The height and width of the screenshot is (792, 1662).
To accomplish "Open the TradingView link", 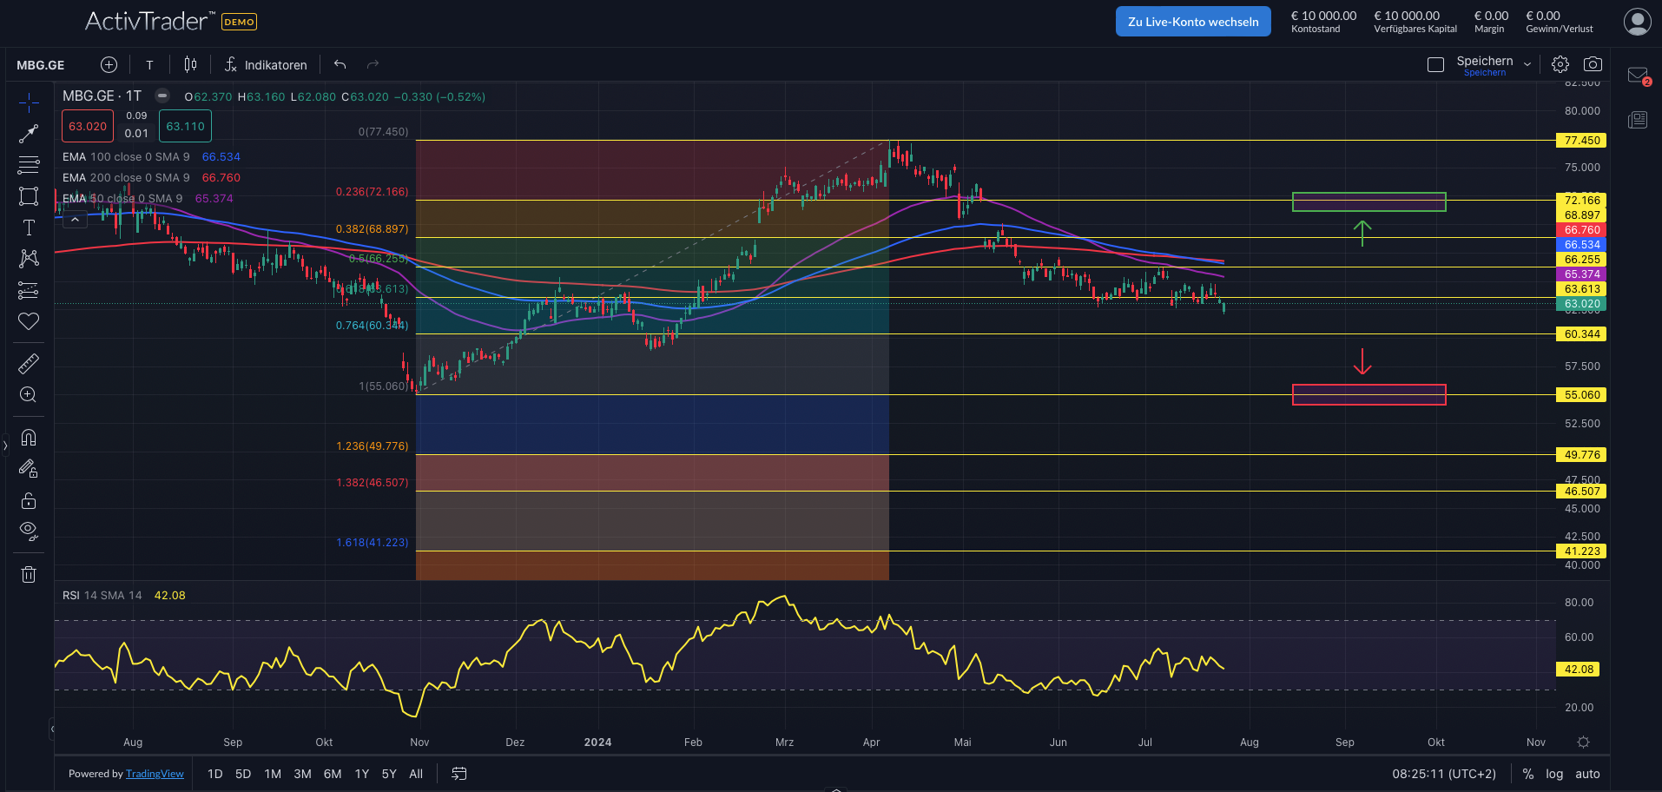I will [x=155, y=774].
